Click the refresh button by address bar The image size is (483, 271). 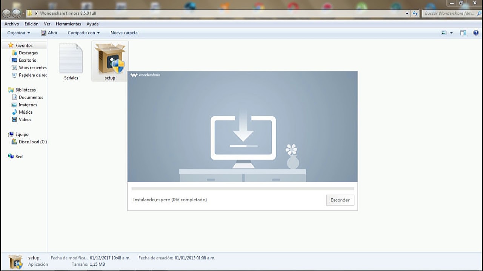pos(415,13)
